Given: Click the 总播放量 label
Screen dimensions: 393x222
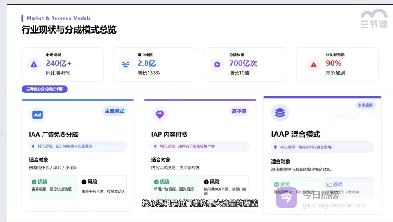Looking at the screenshot, I should coord(237,55).
